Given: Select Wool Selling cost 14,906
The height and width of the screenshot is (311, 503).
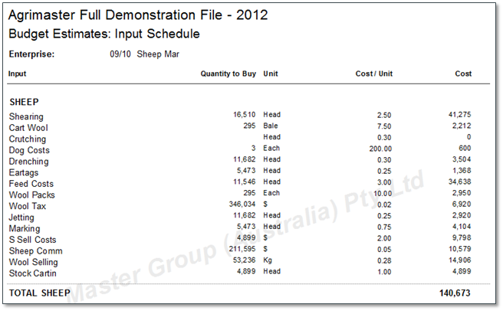Looking at the screenshot, I should (460, 260).
